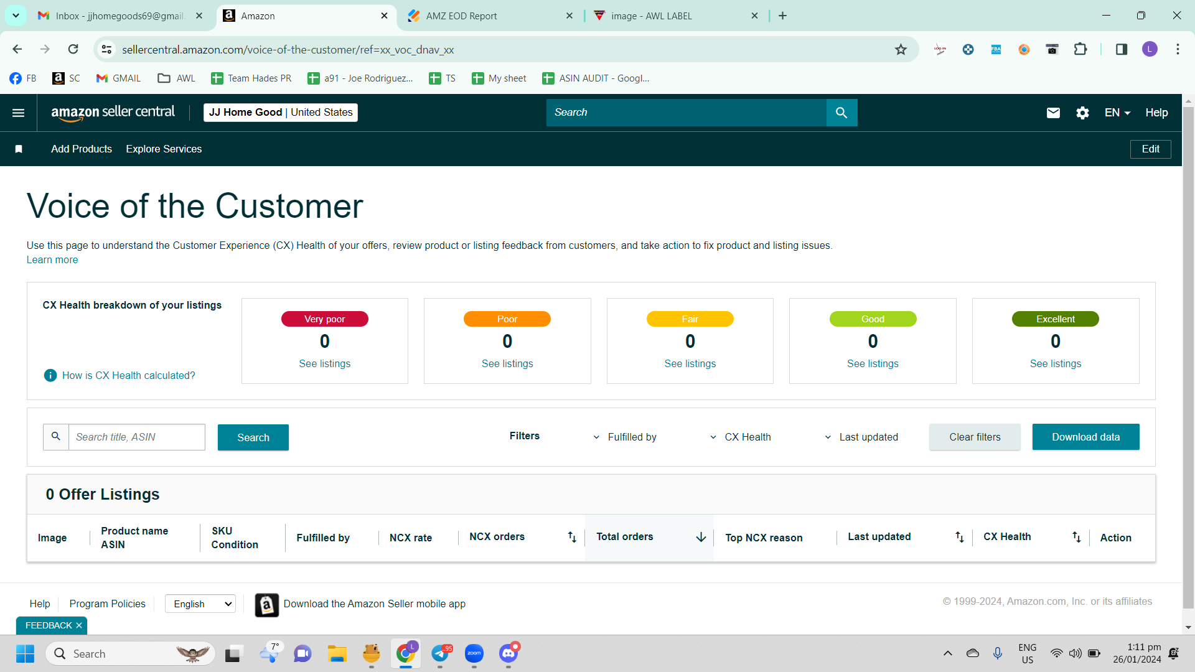Open buyer messages envelope icon
1195x672 pixels.
pyautogui.click(x=1053, y=113)
